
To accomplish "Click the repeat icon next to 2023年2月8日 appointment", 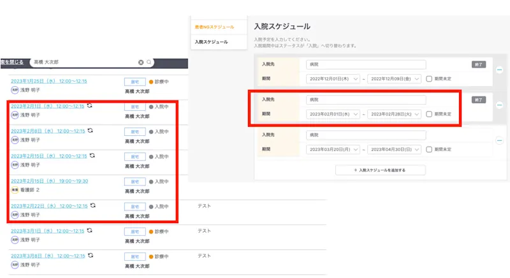I will click(x=91, y=131).
